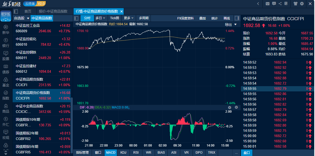Screen dimensions: 315x156
Task: Open the notes edit icon
Action: point(286,4)
